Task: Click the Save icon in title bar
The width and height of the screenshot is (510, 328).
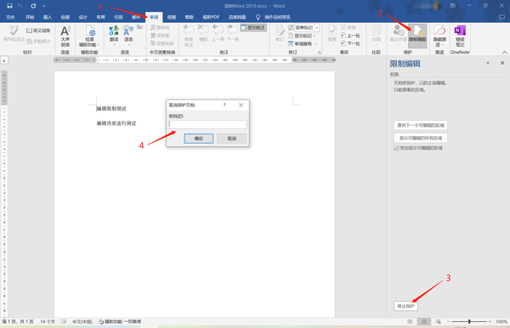Action: pos(9,6)
